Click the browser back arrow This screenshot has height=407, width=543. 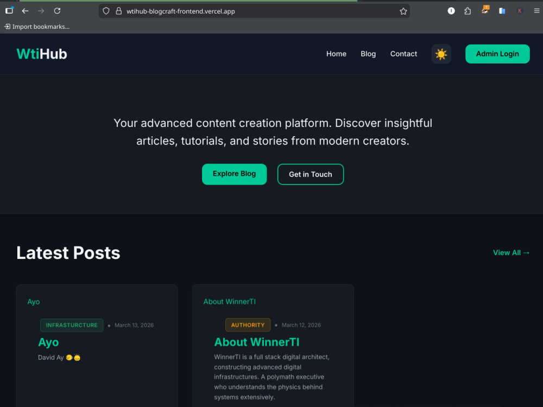click(25, 11)
